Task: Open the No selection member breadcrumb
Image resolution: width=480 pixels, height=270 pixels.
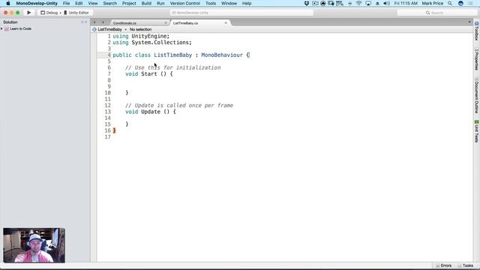Action: coord(140,29)
